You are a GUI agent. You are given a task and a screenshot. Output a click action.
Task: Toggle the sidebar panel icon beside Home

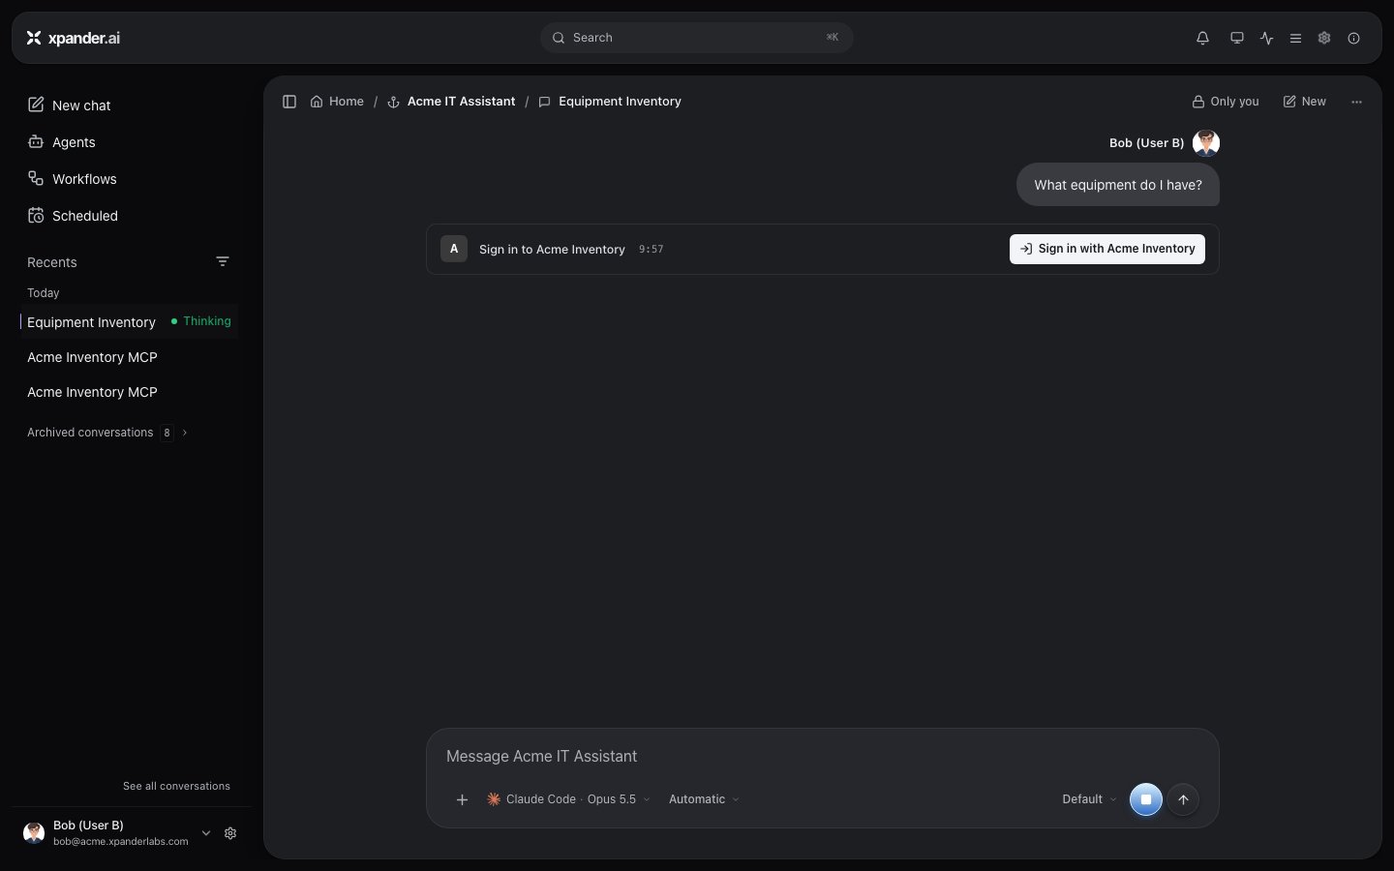coord(288,102)
